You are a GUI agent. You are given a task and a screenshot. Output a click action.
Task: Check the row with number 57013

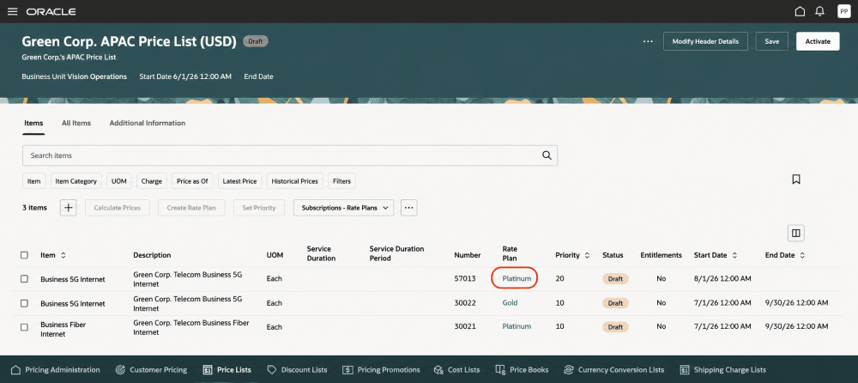click(x=24, y=279)
